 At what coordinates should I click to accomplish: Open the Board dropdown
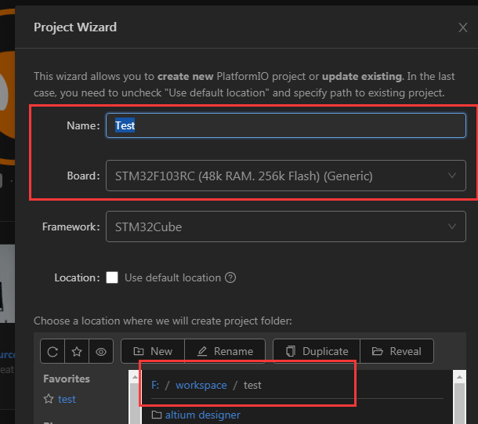[286, 176]
